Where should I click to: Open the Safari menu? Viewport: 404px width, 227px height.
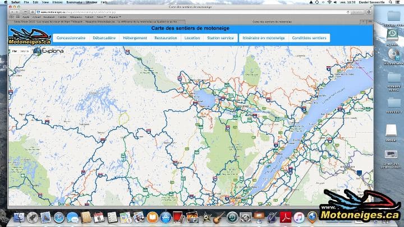(x=16, y=2)
